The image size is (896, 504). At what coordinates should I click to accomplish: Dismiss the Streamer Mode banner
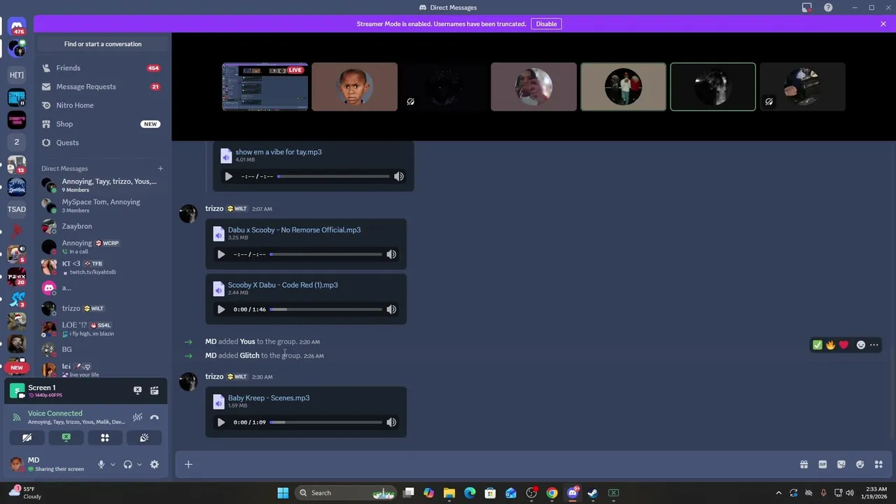883,24
